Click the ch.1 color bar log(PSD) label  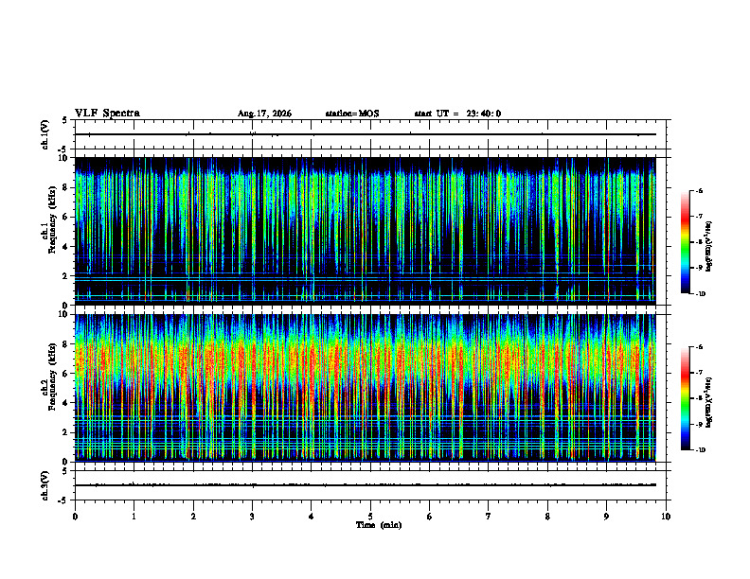(709, 247)
